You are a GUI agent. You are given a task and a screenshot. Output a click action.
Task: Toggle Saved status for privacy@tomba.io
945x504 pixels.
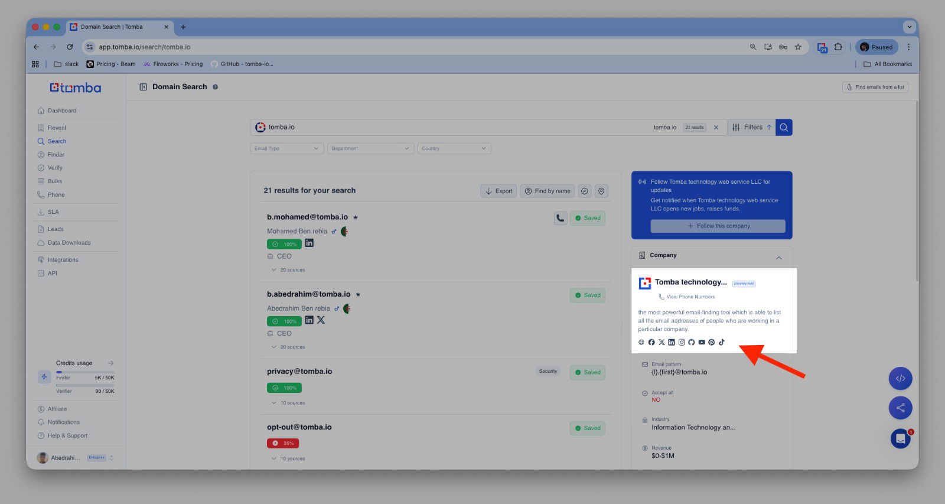[588, 372]
